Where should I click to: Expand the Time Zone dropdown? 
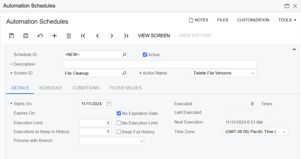284,132
